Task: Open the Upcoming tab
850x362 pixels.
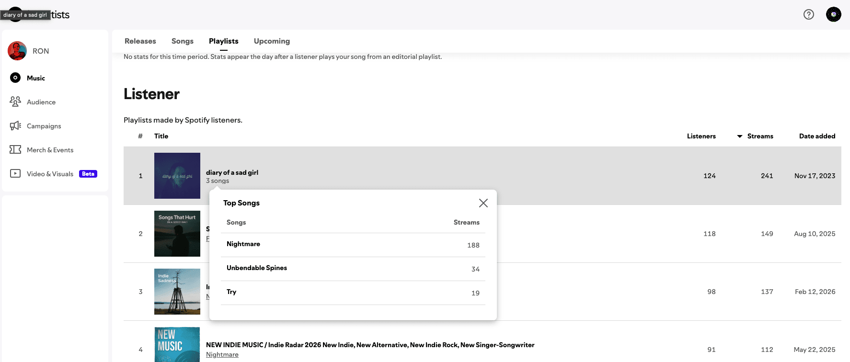Action: 272,41
